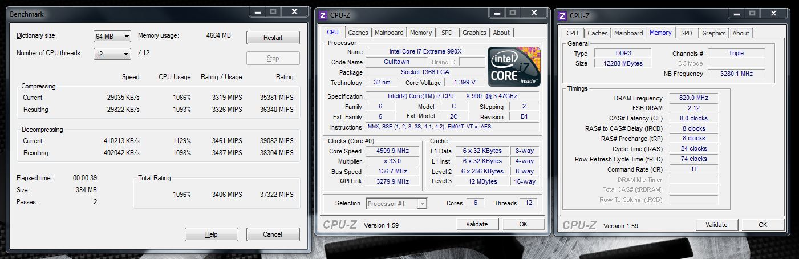Click the greyed Stop button in Benchmark
The width and height of the screenshot is (799, 259).
click(273, 58)
